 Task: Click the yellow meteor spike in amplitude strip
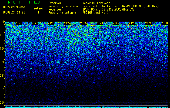pos(32,107)
